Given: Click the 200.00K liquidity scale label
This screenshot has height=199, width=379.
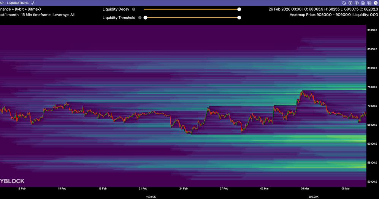Looking at the screenshot, I should 314,197.
